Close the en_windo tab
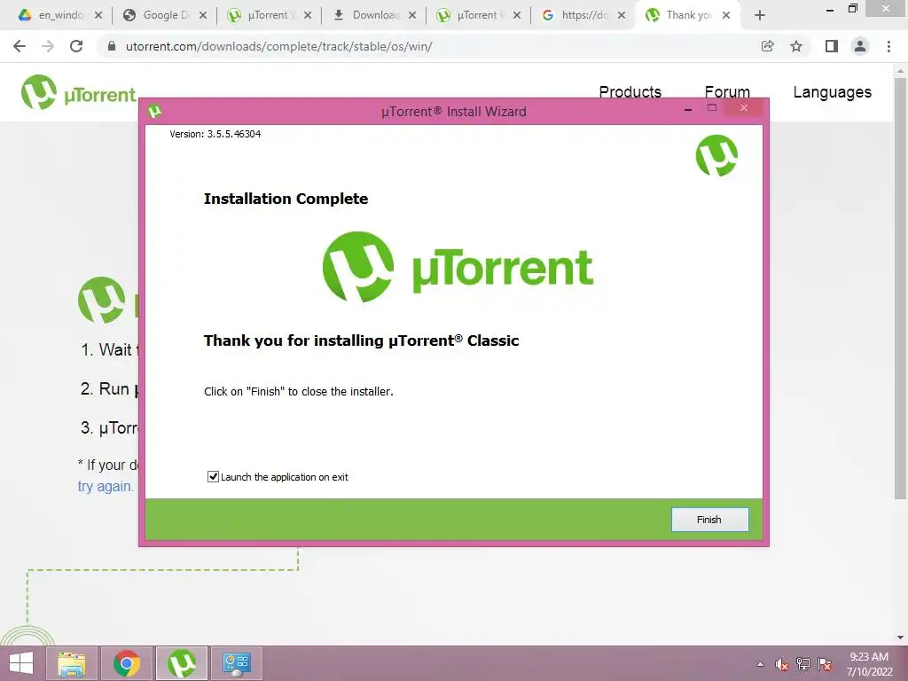 (98, 15)
